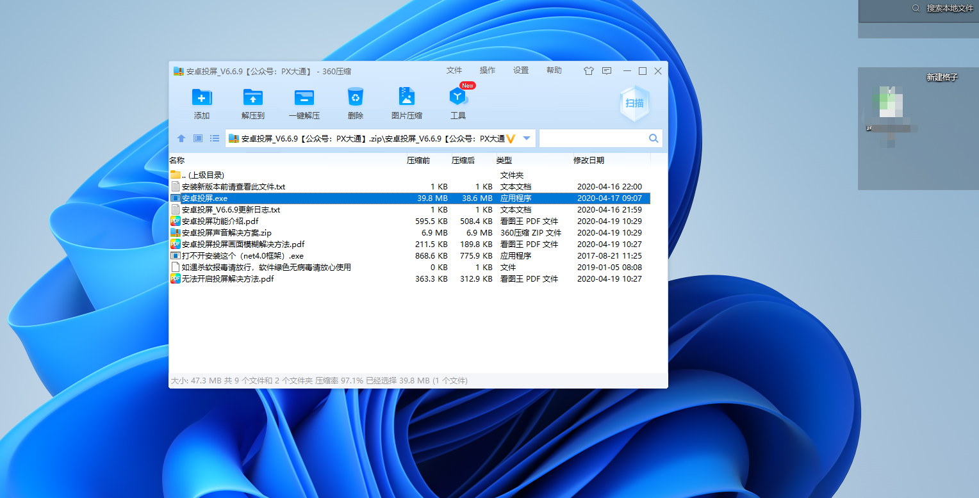Viewport: 979px width, 498px height.
Task: Select the file name 打不开安装这个（net4.0框架）.exe
Action: [x=243, y=256]
